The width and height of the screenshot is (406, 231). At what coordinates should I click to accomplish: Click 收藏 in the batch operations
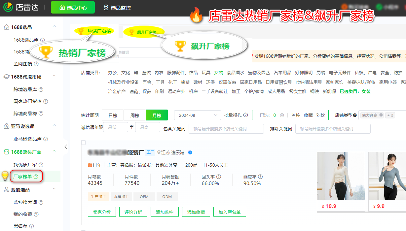click(308, 115)
